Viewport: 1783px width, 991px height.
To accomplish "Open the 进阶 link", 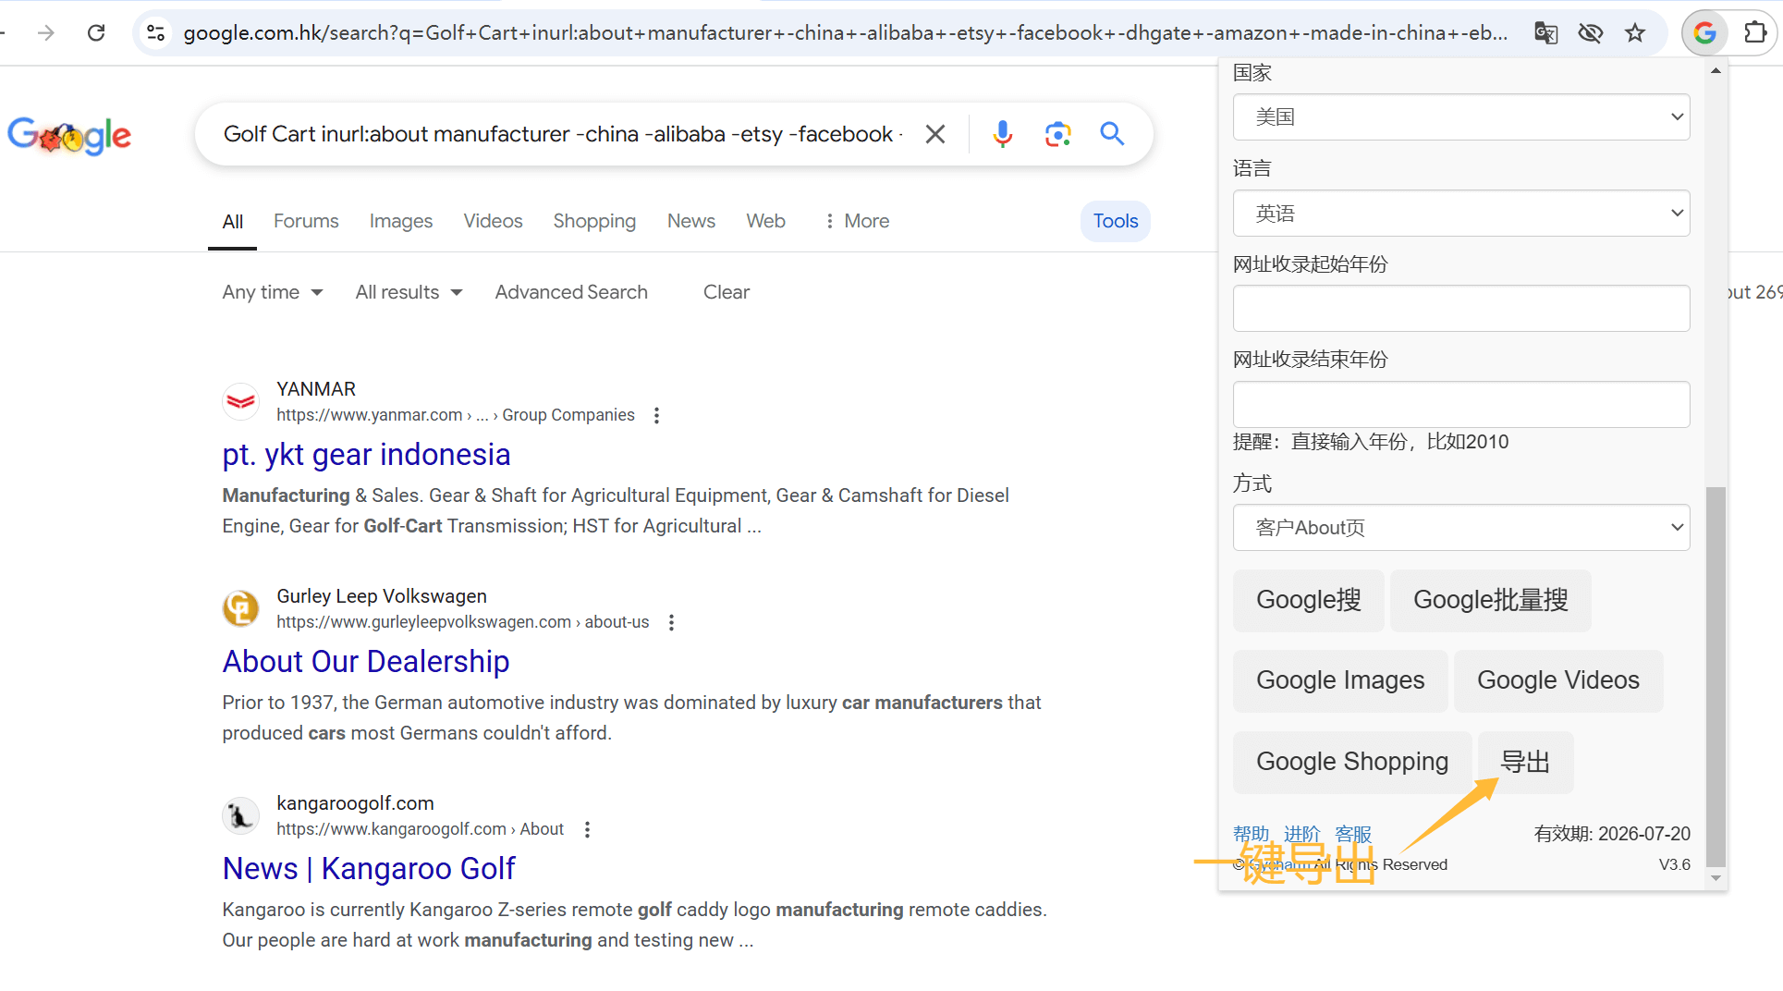I will [x=1301, y=834].
